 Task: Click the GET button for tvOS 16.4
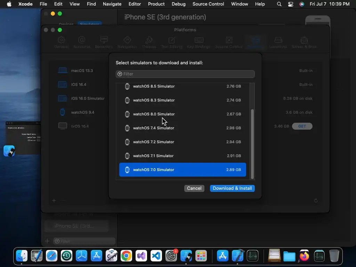click(302, 126)
